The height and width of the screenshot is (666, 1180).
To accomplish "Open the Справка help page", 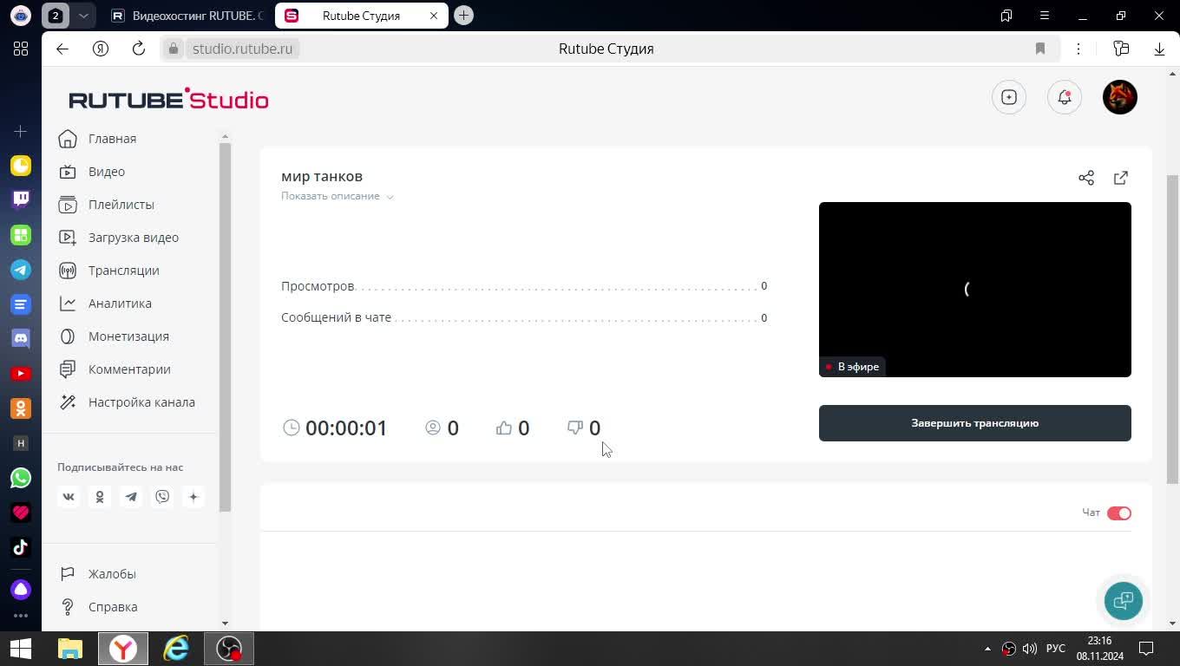I will click(113, 607).
